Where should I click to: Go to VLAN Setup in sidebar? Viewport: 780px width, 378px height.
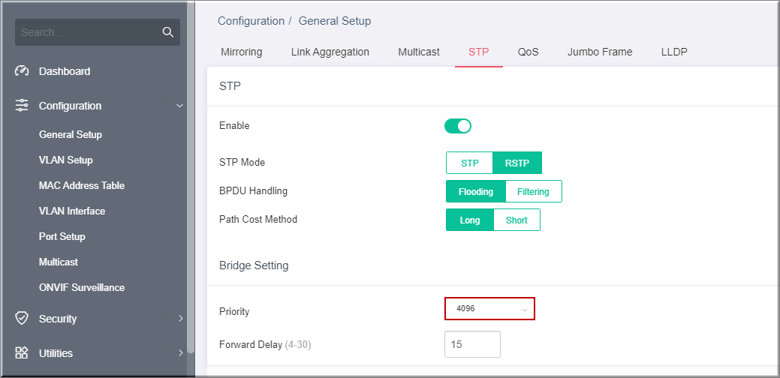pos(65,160)
